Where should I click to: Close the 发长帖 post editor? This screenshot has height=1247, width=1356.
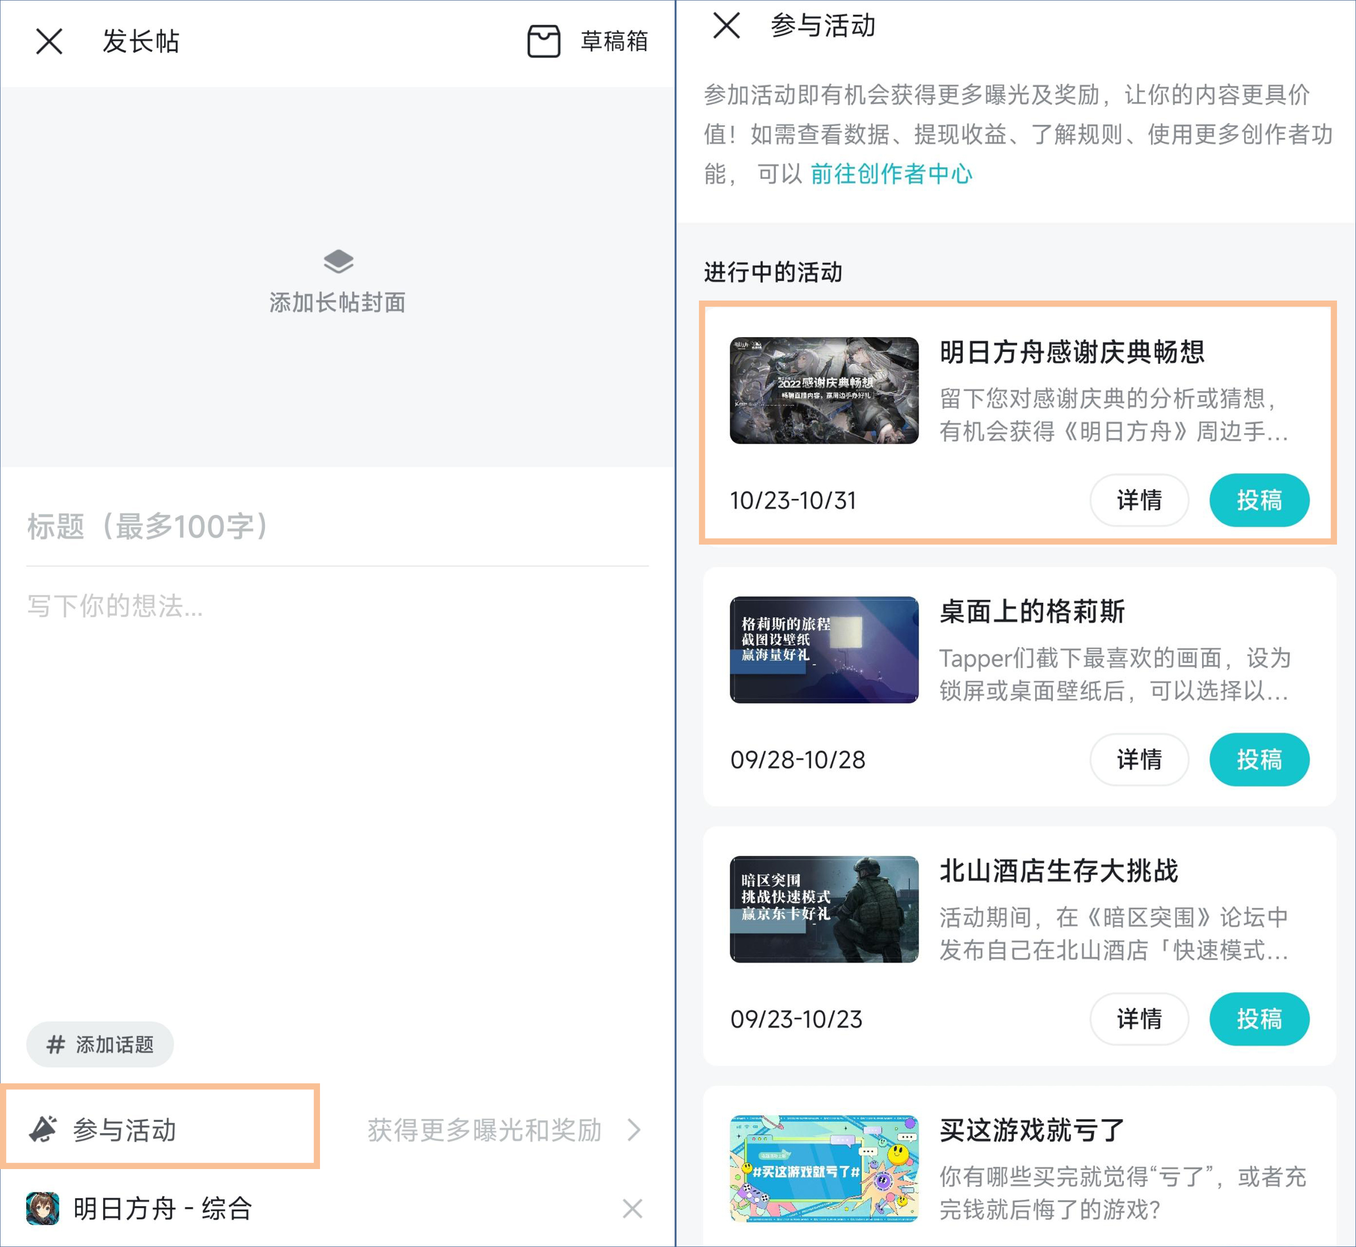click(x=49, y=41)
